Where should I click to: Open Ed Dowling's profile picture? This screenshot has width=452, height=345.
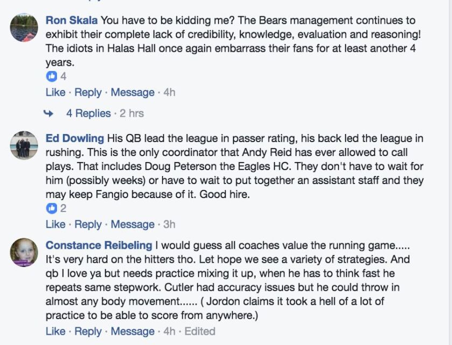tap(24, 145)
